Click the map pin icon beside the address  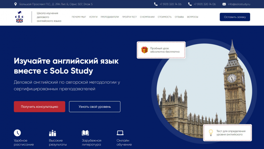(15, 4)
